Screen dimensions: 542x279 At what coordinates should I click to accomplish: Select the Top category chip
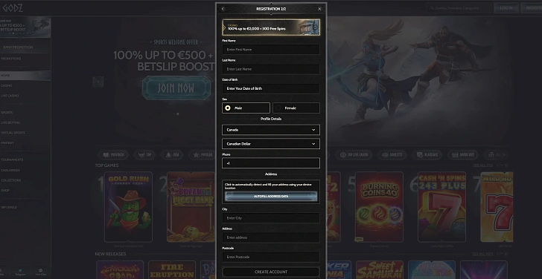(x=144, y=155)
